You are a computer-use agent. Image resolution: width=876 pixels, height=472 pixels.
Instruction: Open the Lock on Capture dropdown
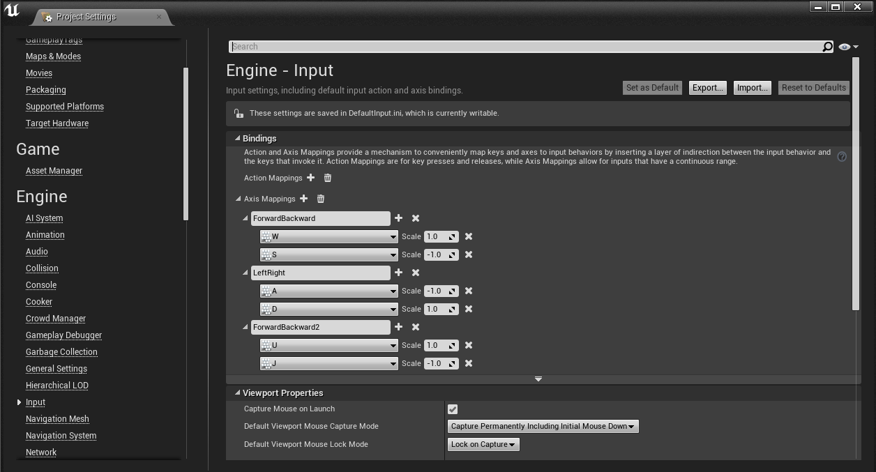click(483, 444)
